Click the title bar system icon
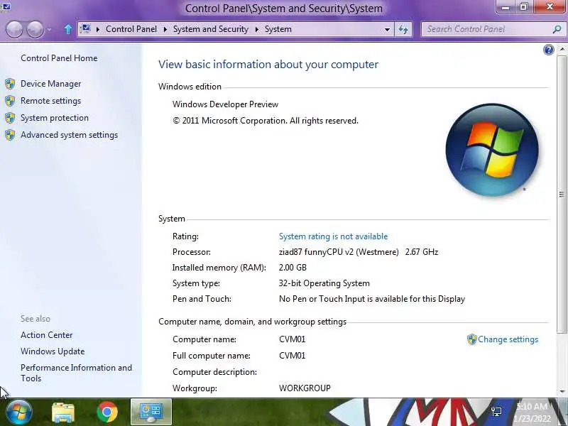 pyautogui.click(x=6, y=6)
